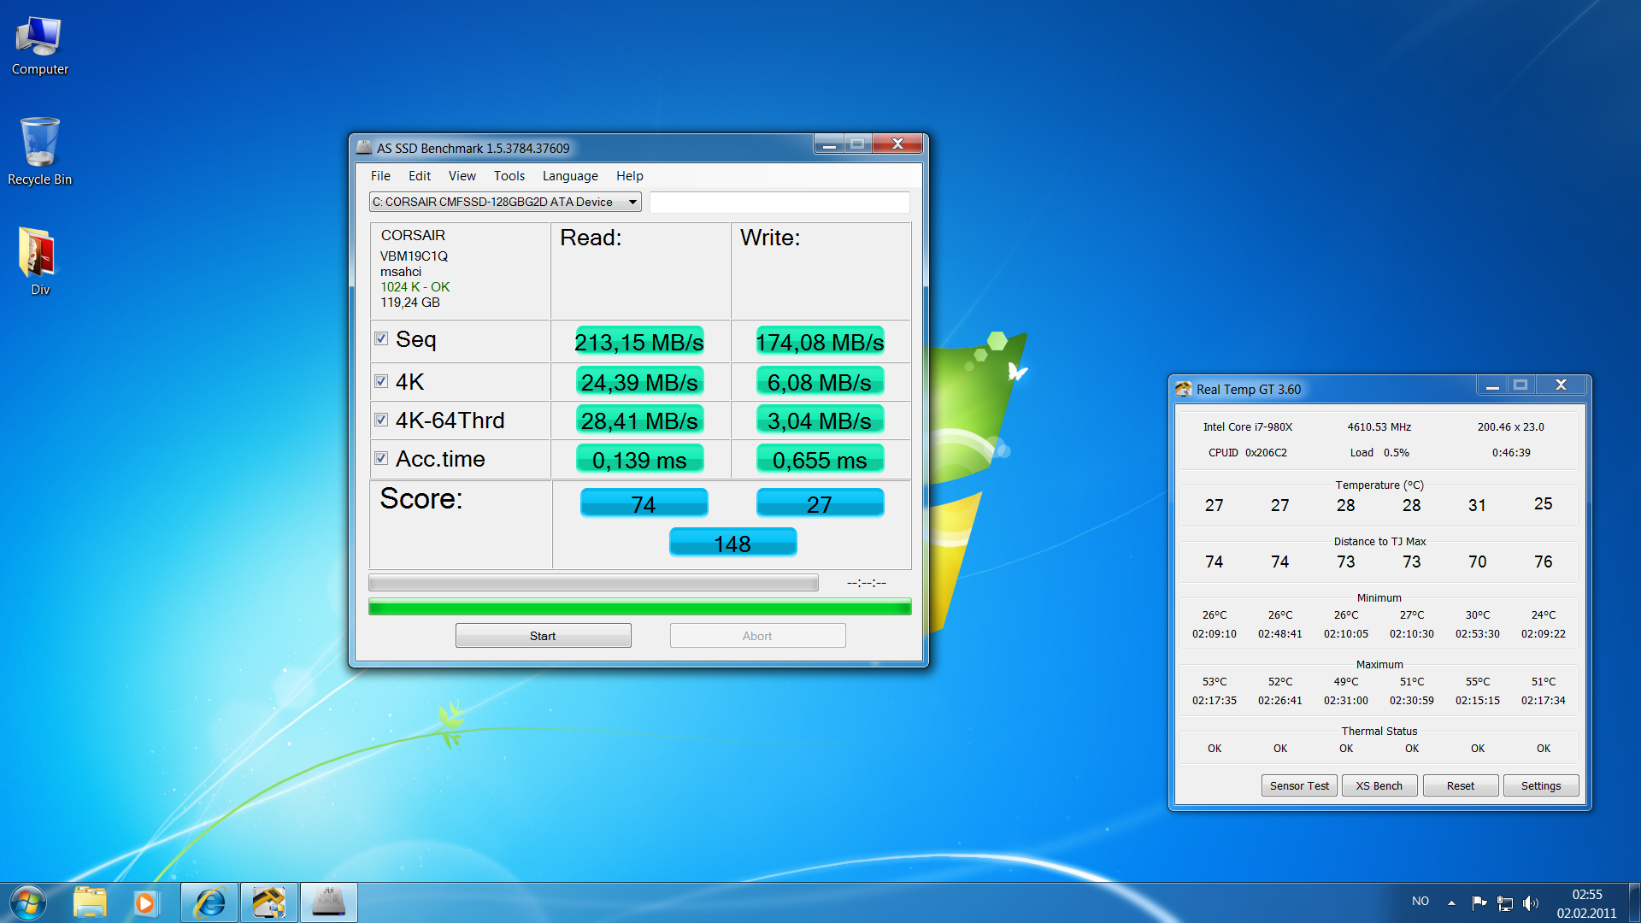The width and height of the screenshot is (1641, 923).
Task: Minimize the AS SSD Benchmark window
Action: click(829, 144)
